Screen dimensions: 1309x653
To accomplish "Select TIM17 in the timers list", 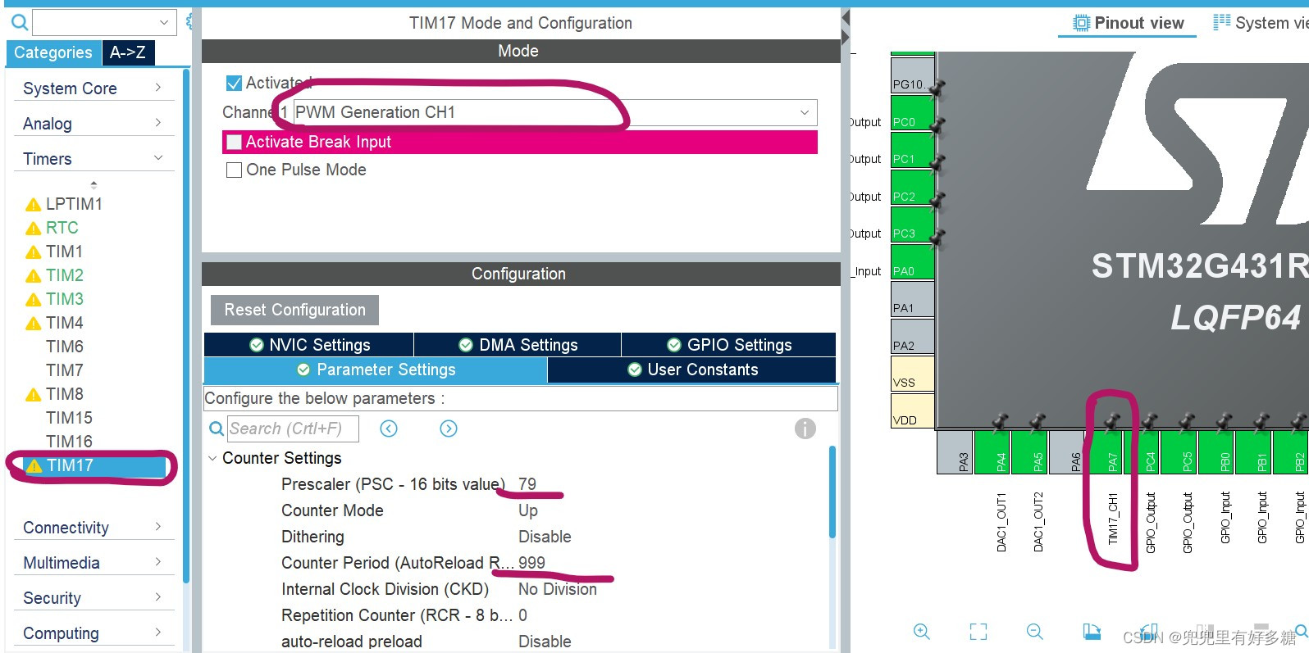I will point(70,465).
